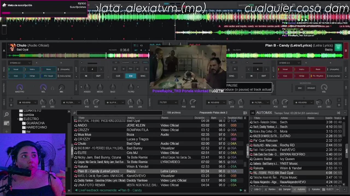Double deck B loop length with right arrow
Viewport: 350px width, 196px height.
point(266,69)
